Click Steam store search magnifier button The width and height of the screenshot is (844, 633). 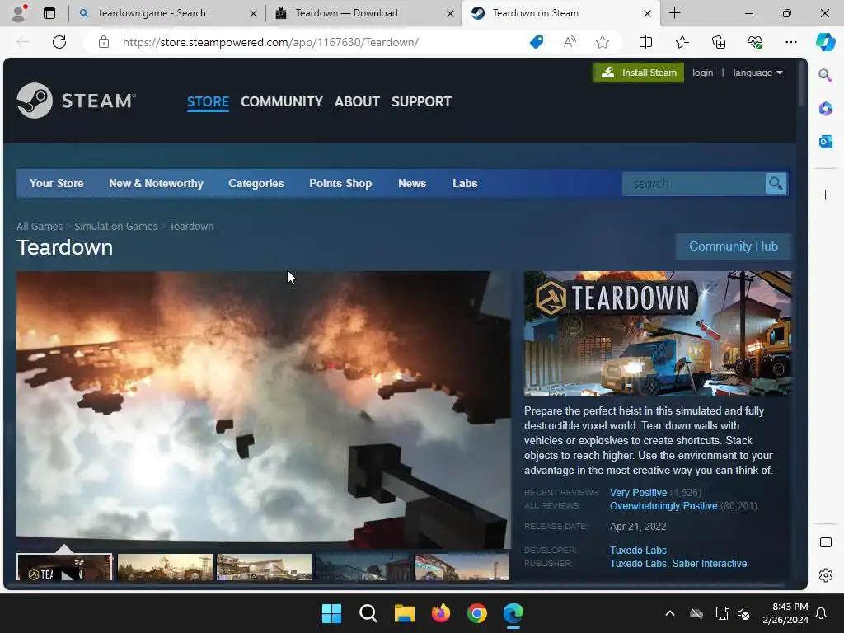point(776,184)
